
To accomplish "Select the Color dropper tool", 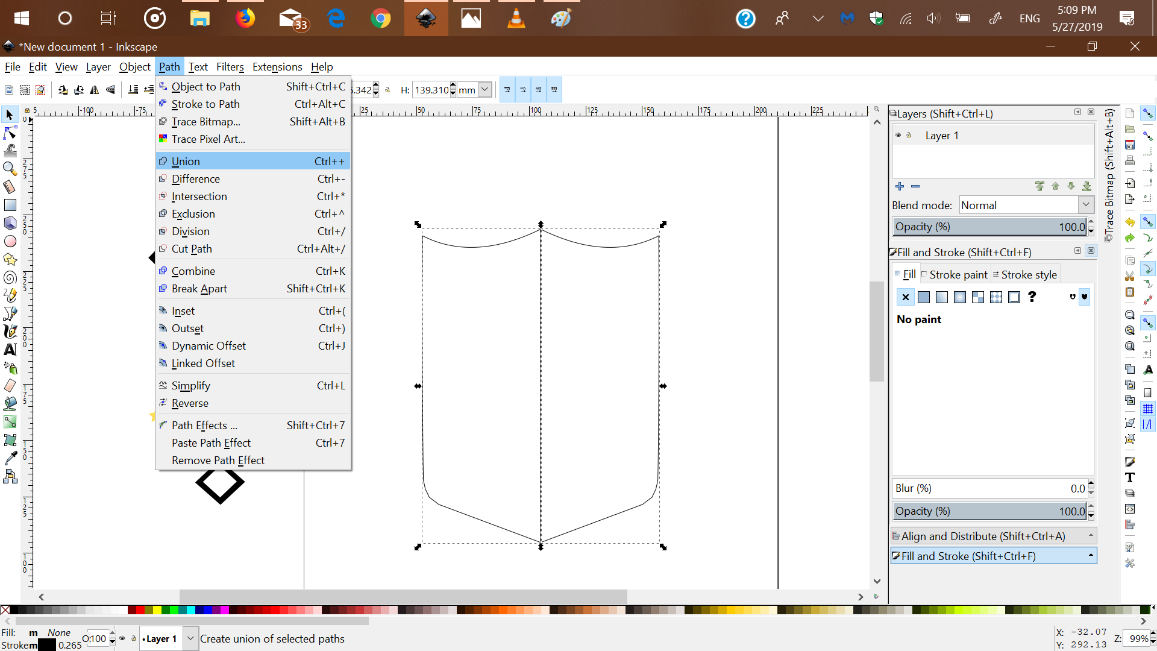I will tap(10, 458).
